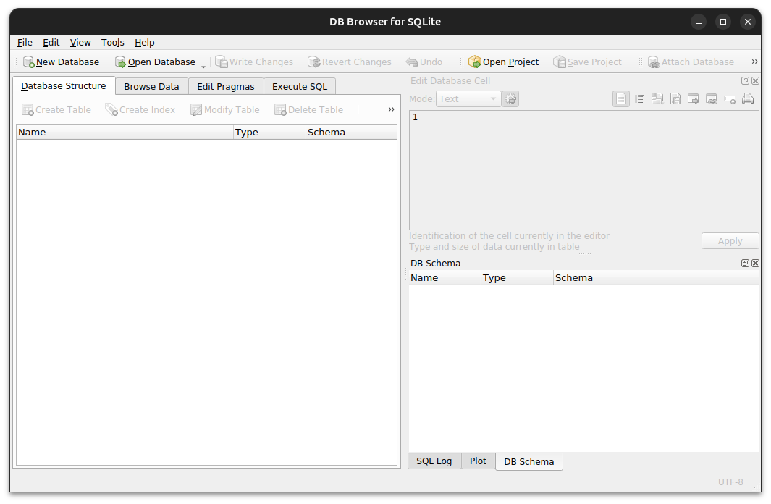Click the New Database toolbar icon
The width and height of the screenshot is (771, 504).
pos(28,62)
